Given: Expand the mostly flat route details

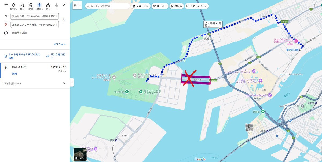Looking at the screenshot, I should coord(64,83).
